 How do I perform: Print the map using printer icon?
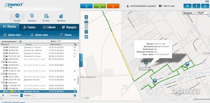tap(86, 37)
